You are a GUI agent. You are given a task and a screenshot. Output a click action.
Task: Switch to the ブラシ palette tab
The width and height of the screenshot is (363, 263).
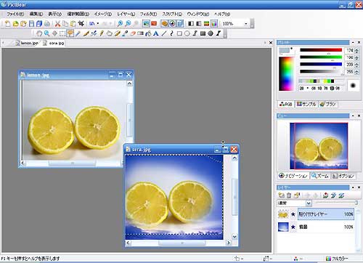point(327,104)
